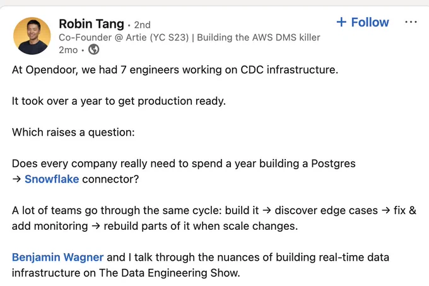Click the globe public visibility icon
Image resolution: width=429 pixels, height=286 pixels.
[x=93, y=49]
